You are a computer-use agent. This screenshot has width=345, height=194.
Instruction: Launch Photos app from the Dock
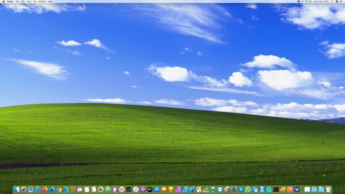coord(101,189)
